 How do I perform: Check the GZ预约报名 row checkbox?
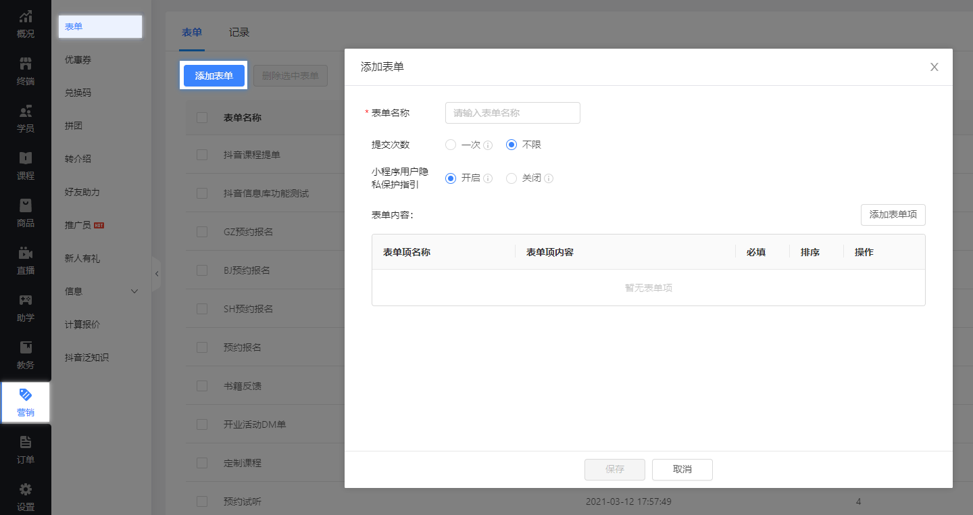click(202, 232)
